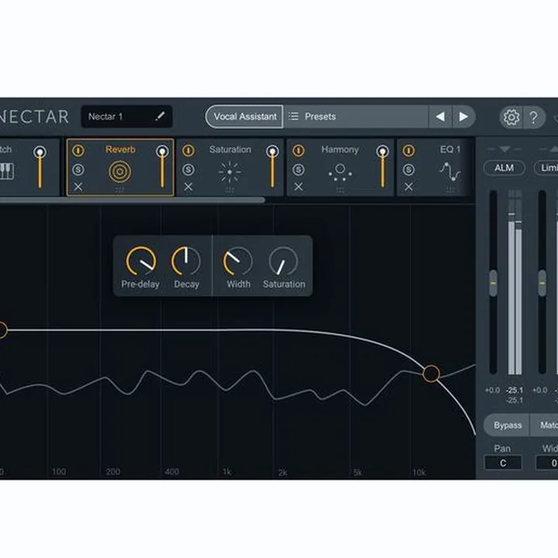558x558 pixels.
Task: Grab the Harmony module drag handle dots
Action: [340, 190]
